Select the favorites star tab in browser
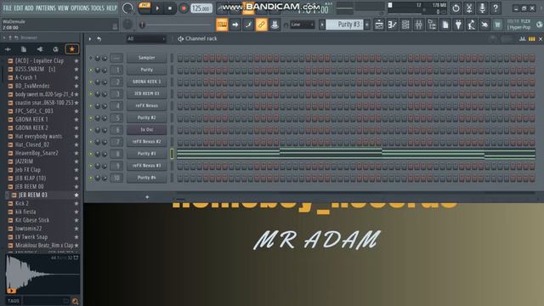 [71, 49]
